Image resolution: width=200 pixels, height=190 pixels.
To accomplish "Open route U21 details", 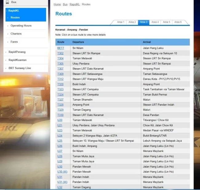I will pyautogui.click(x=60, y=125).
